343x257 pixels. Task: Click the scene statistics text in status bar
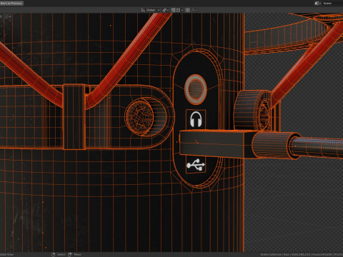click(x=302, y=254)
